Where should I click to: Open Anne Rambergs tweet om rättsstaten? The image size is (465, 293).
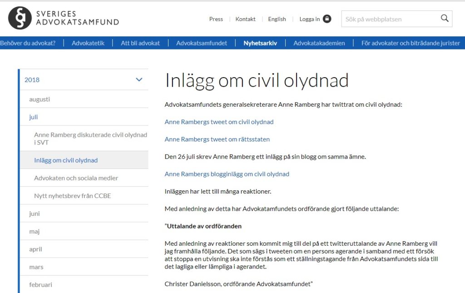217,139
